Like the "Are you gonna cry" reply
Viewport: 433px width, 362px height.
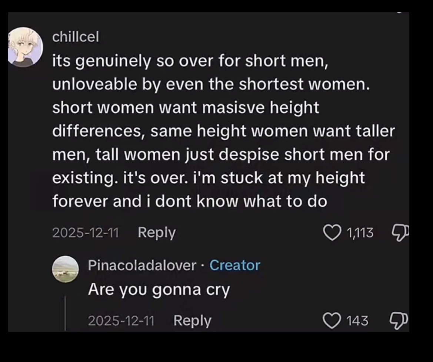tap(331, 321)
